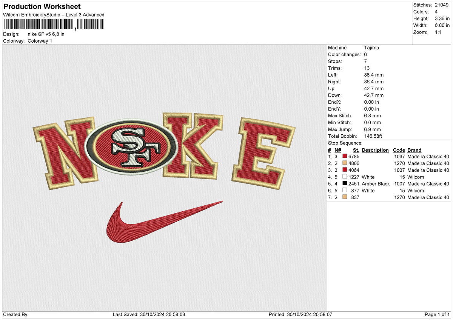Select the "Brand" column header

(414, 150)
